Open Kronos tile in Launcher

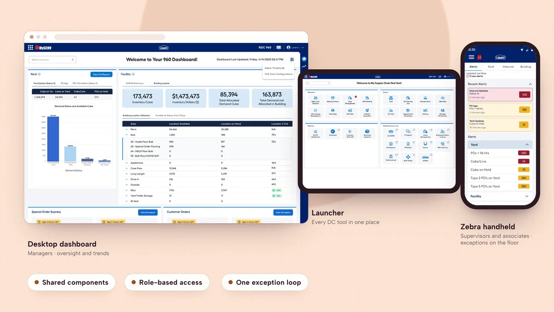[425, 145]
